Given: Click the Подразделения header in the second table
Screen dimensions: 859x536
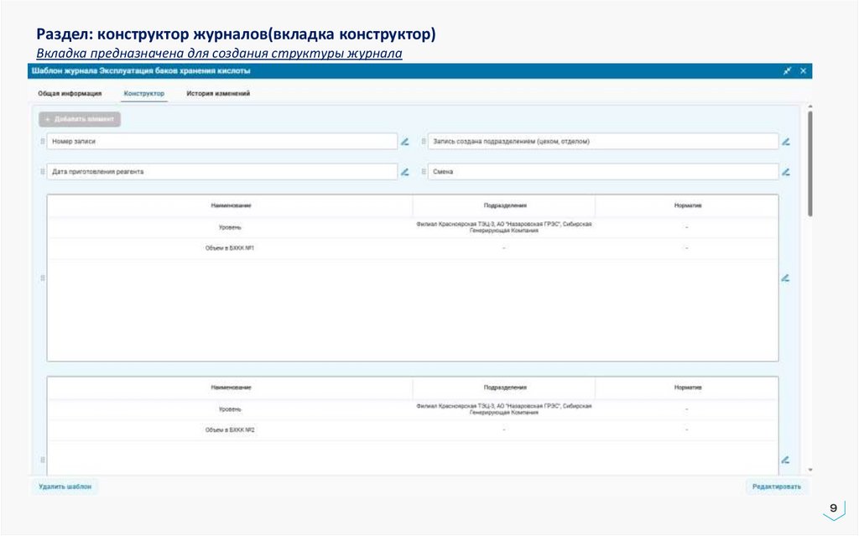Looking at the screenshot, I should (x=504, y=388).
